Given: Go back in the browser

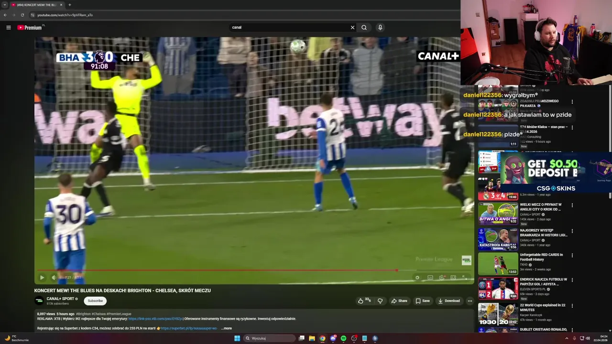Looking at the screenshot, I should tap(5, 15).
